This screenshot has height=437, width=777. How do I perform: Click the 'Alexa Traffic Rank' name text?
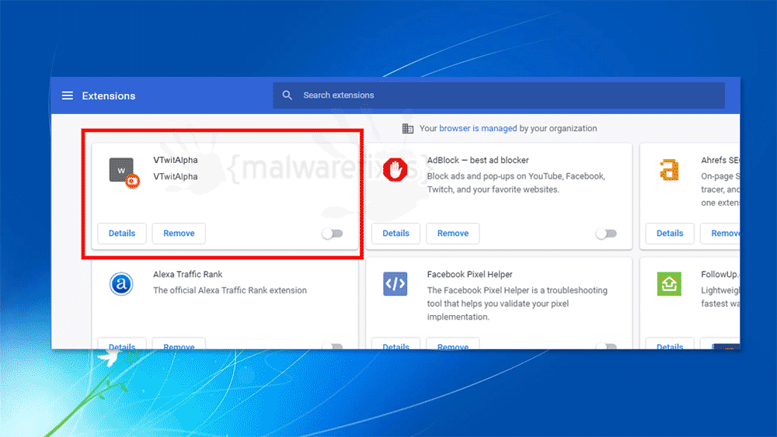point(188,274)
